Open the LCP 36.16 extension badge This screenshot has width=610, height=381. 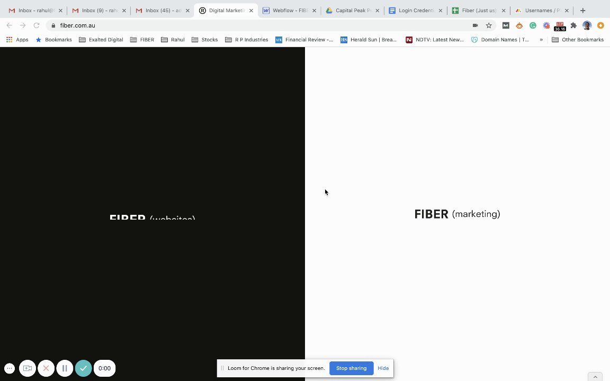pos(560,26)
